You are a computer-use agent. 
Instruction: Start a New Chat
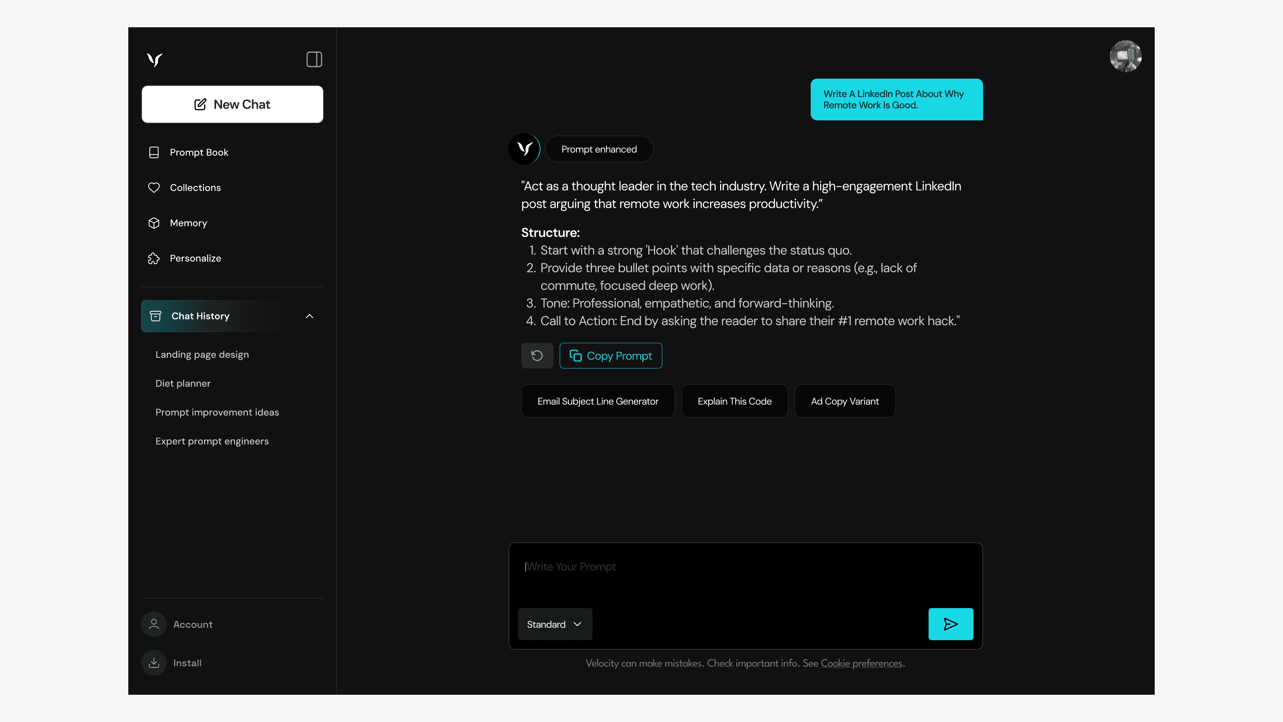(232, 104)
